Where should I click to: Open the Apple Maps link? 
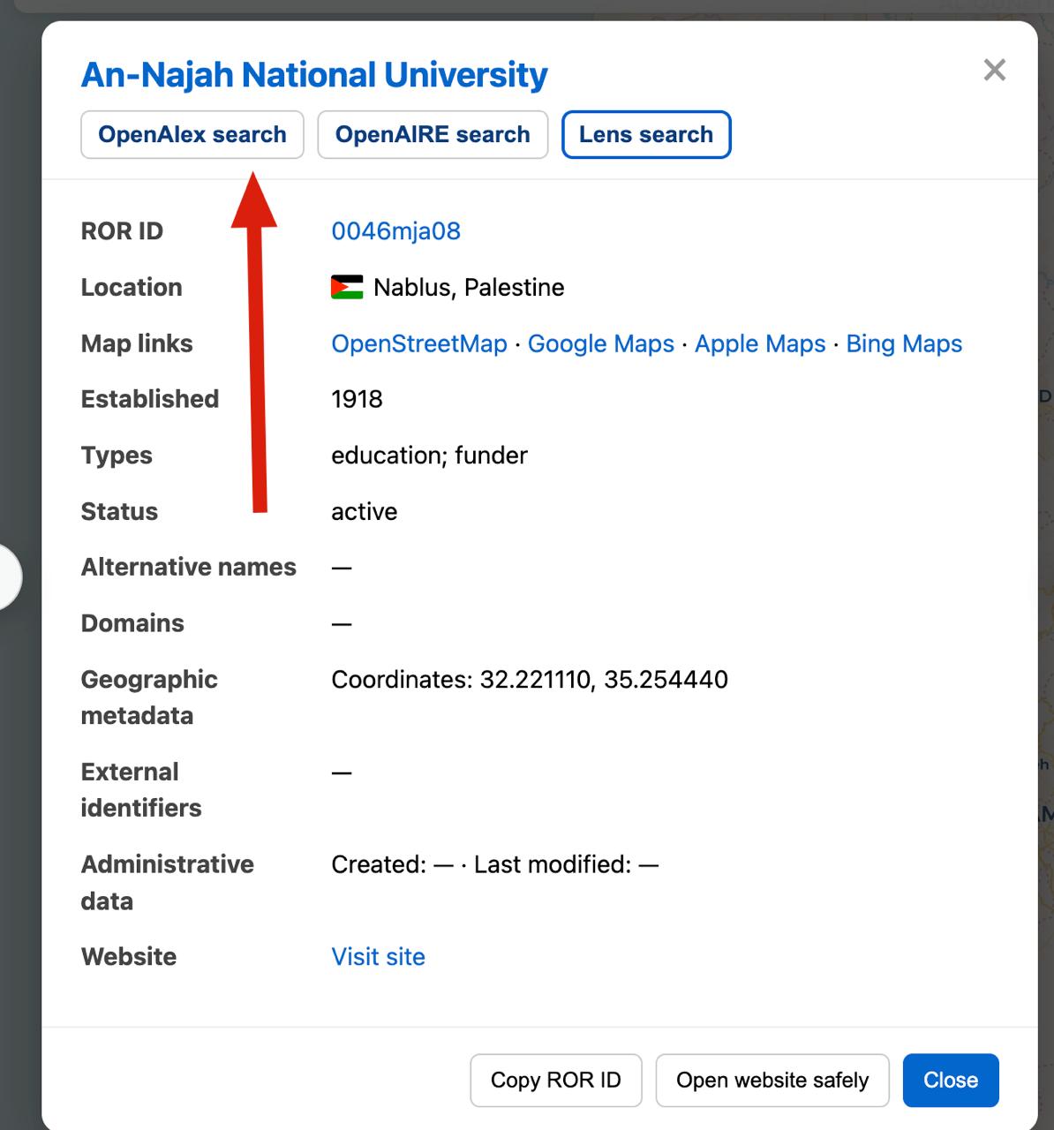[759, 344]
